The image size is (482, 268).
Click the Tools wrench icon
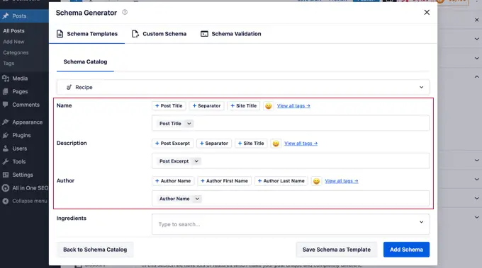point(5,162)
